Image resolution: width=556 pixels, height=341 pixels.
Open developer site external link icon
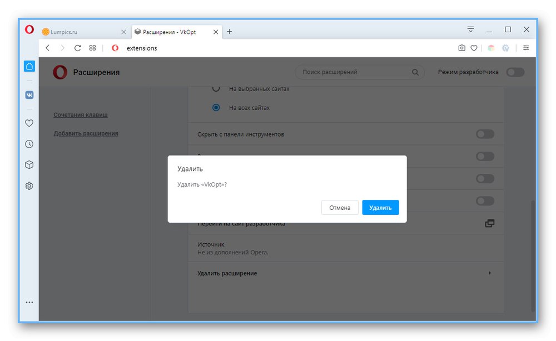(x=490, y=223)
